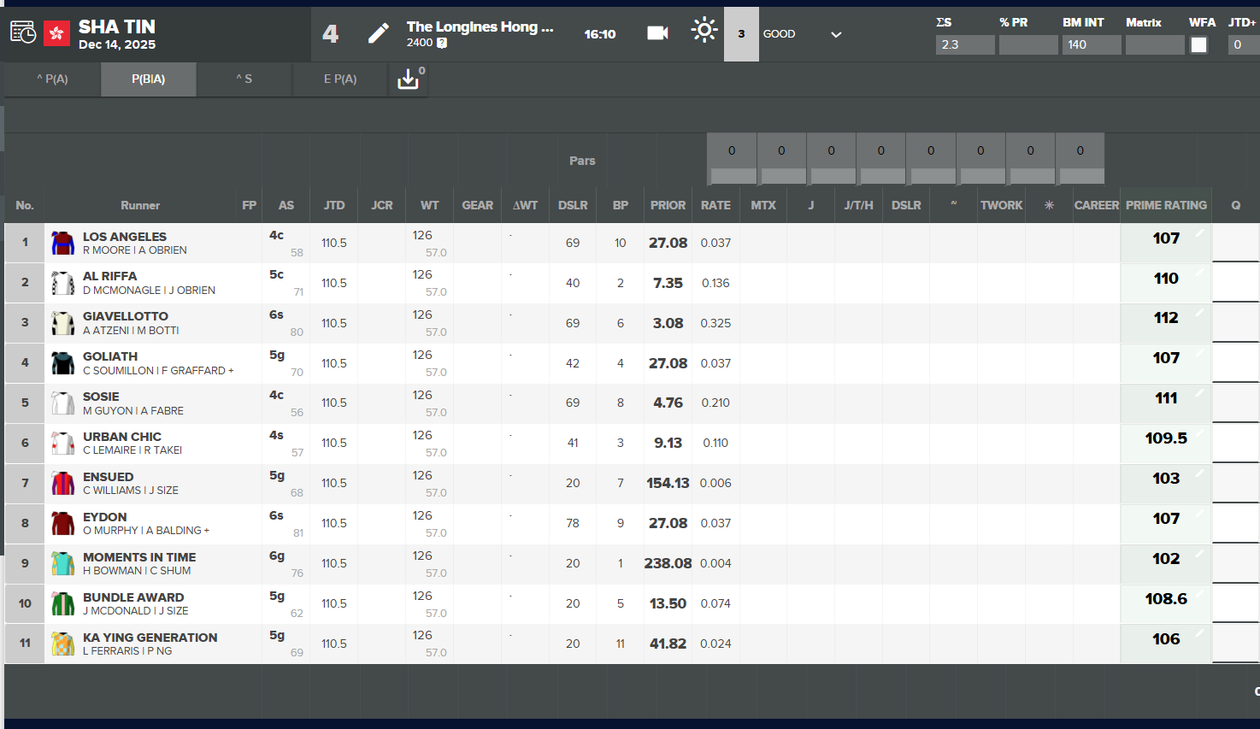Click Los Angeles jockey silks icon
This screenshot has width=1260, height=729.
pos(62,244)
